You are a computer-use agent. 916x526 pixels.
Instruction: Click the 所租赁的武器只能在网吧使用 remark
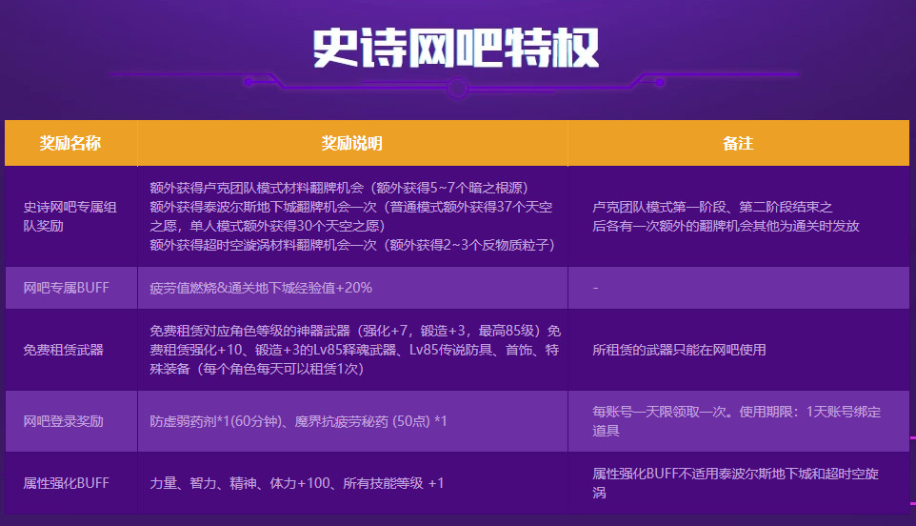(x=679, y=350)
